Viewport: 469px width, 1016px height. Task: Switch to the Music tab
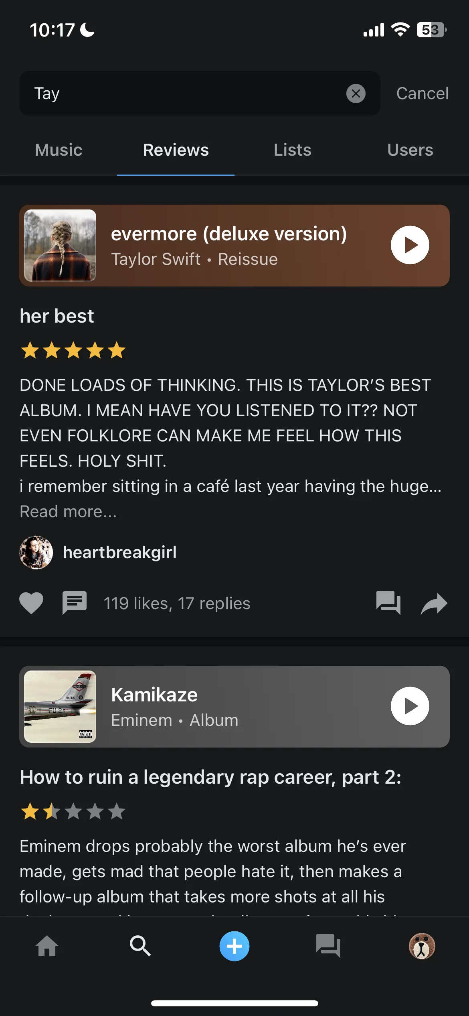click(59, 150)
